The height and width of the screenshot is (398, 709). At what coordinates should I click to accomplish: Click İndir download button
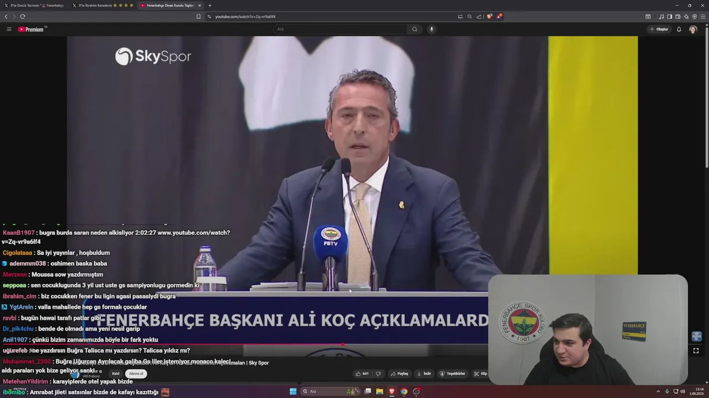(x=424, y=374)
